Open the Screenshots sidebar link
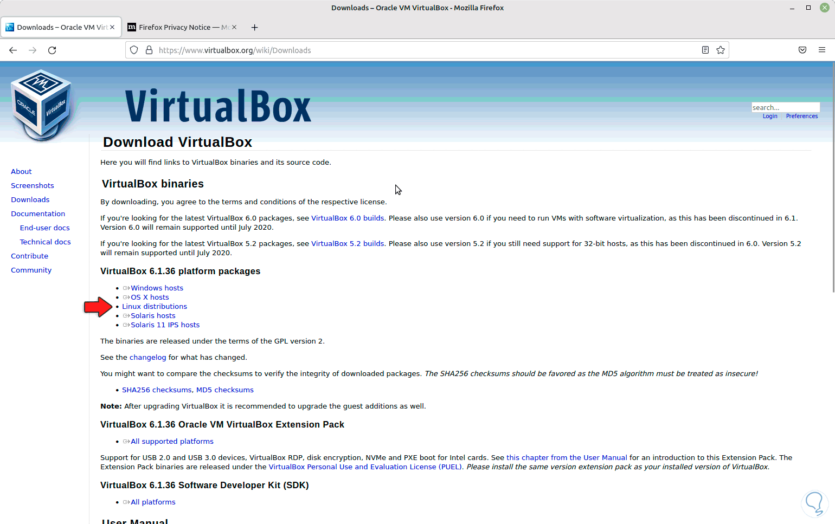The width and height of the screenshot is (835, 524). pos(33,186)
